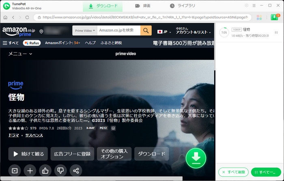Navigate forward with the right arrow
Viewport: 284px width, 181px height.
(x=20, y=17)
